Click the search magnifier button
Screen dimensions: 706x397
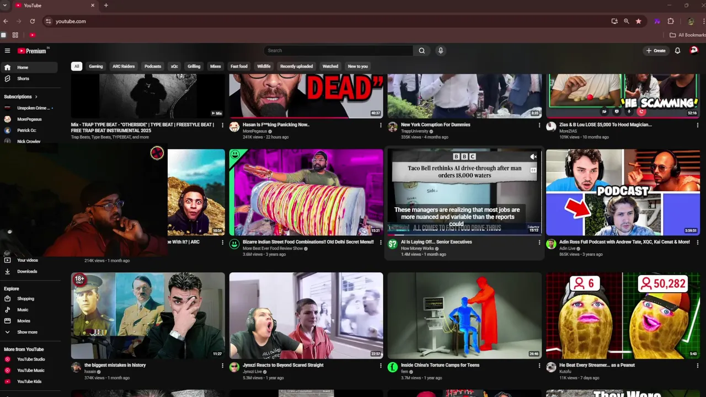point(421,51)
